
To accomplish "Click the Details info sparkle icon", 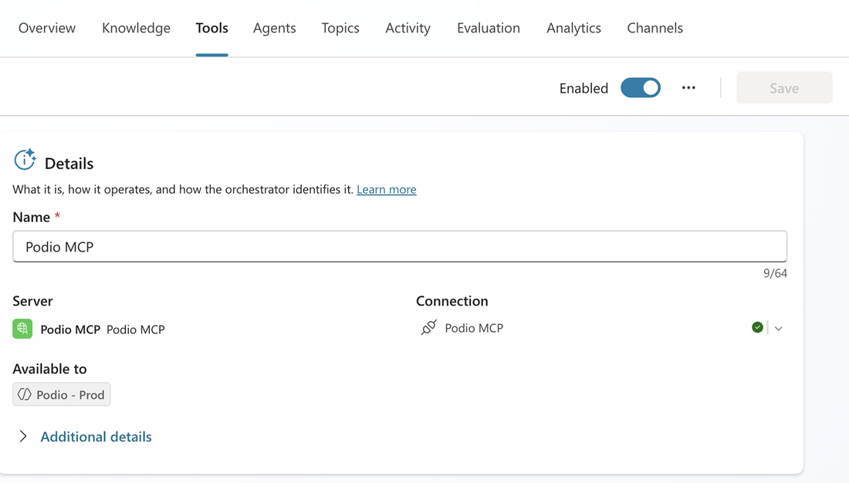I will click(x=25, y=160).
